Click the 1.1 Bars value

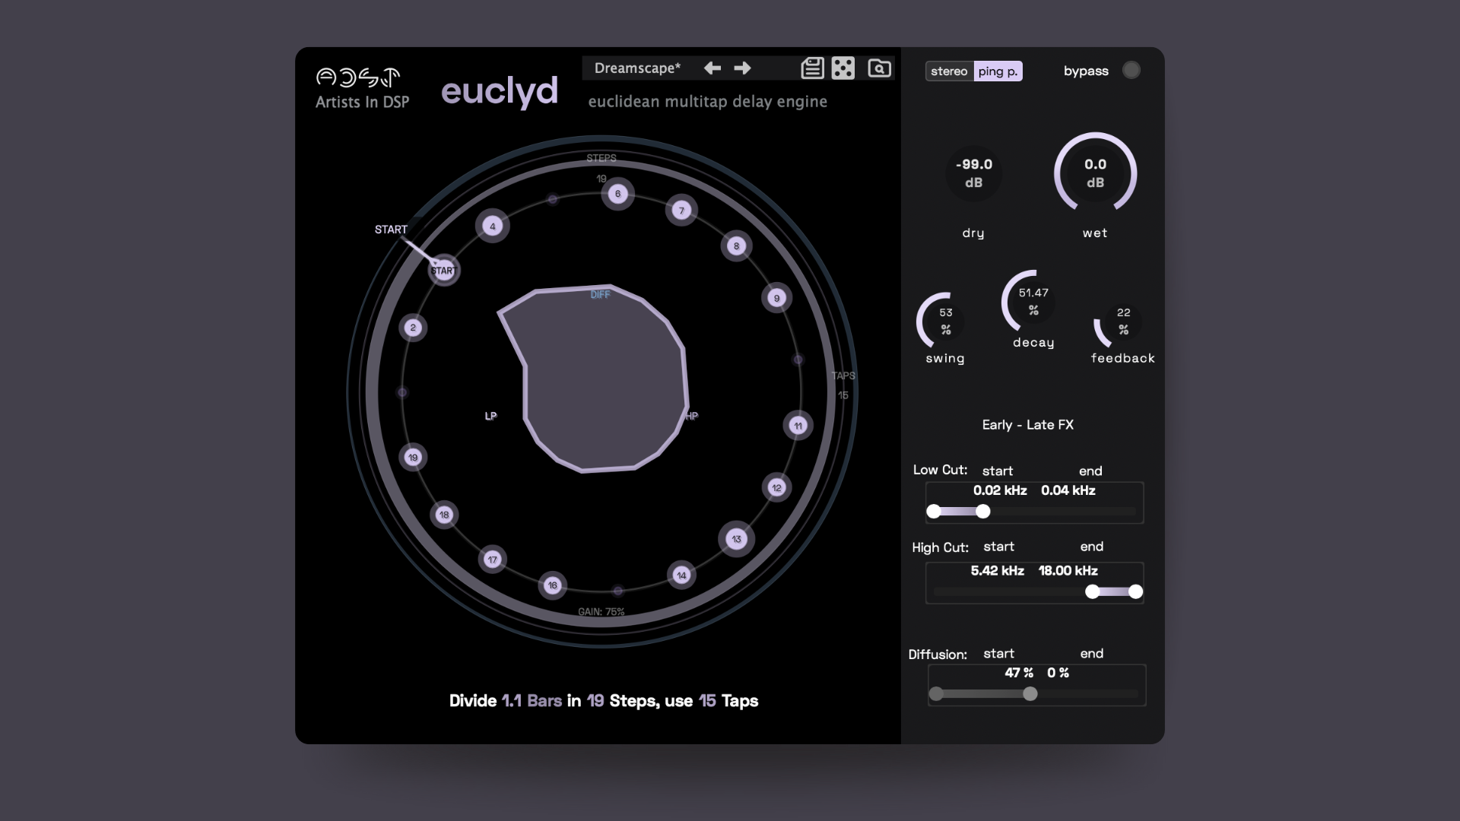[x=512, y=701]
